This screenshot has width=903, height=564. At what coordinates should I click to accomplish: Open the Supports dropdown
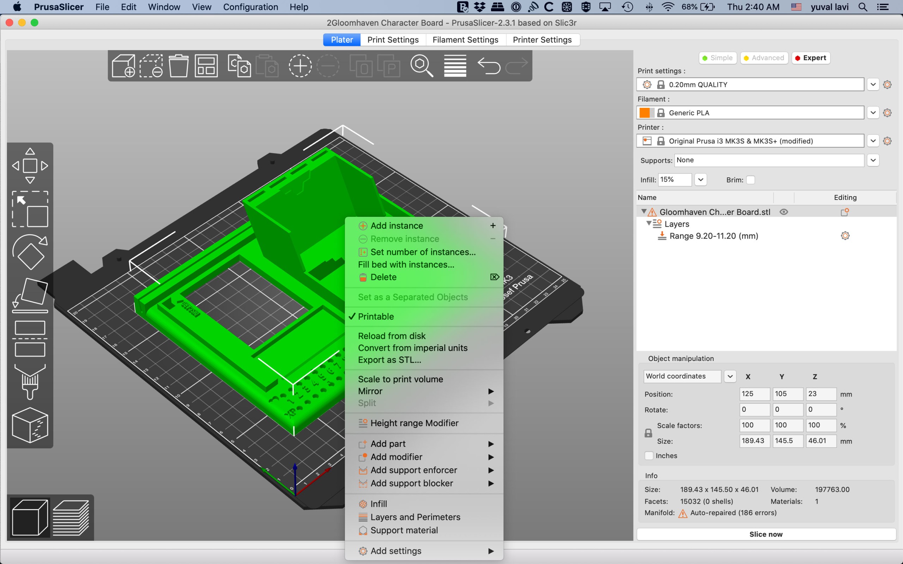(873, 160)
